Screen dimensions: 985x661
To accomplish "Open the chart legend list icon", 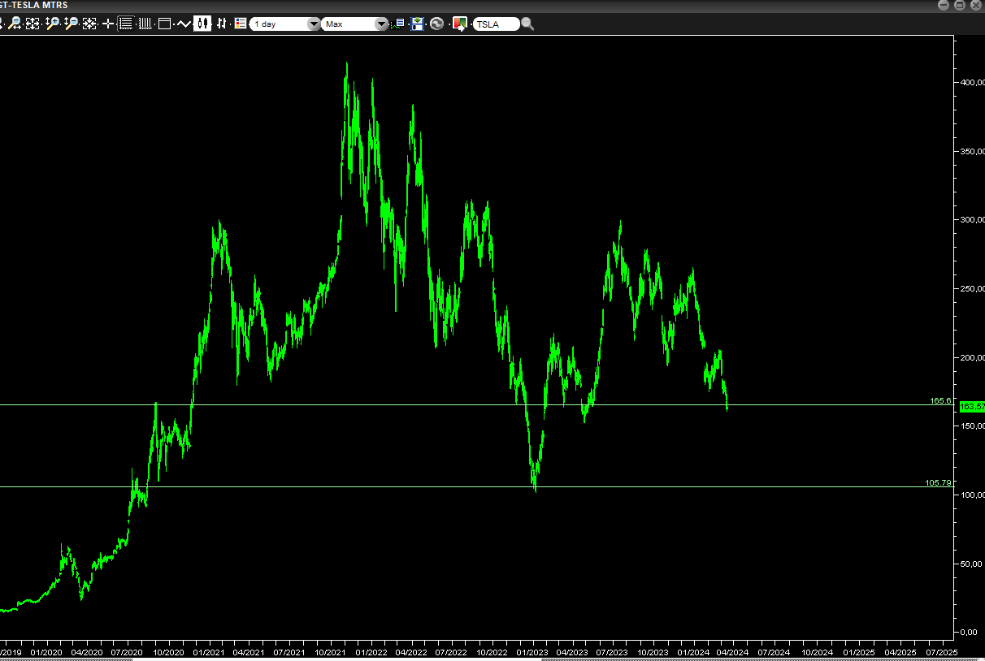I will click(x=241, y=24).
